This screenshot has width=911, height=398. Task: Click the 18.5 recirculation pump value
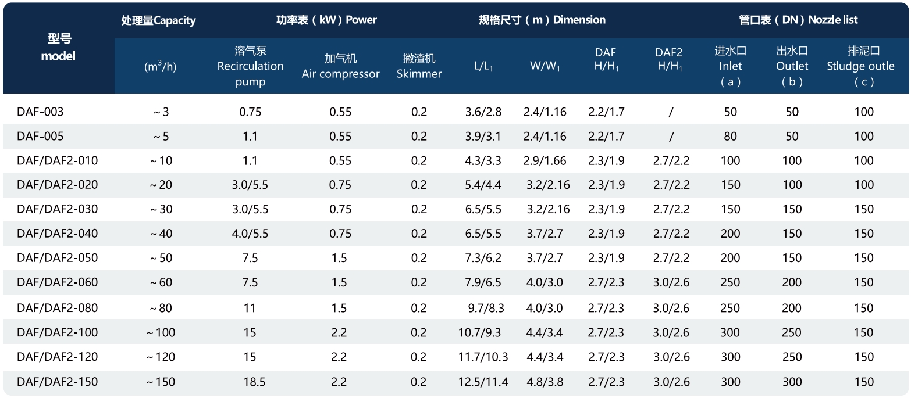(x=250, y=382)
